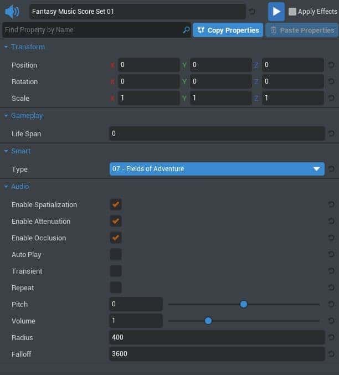Reset the Life Span property

331,134
